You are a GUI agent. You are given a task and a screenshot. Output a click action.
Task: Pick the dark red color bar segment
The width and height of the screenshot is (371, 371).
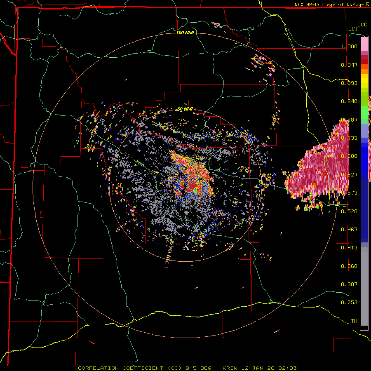click(x=364, y=62)
